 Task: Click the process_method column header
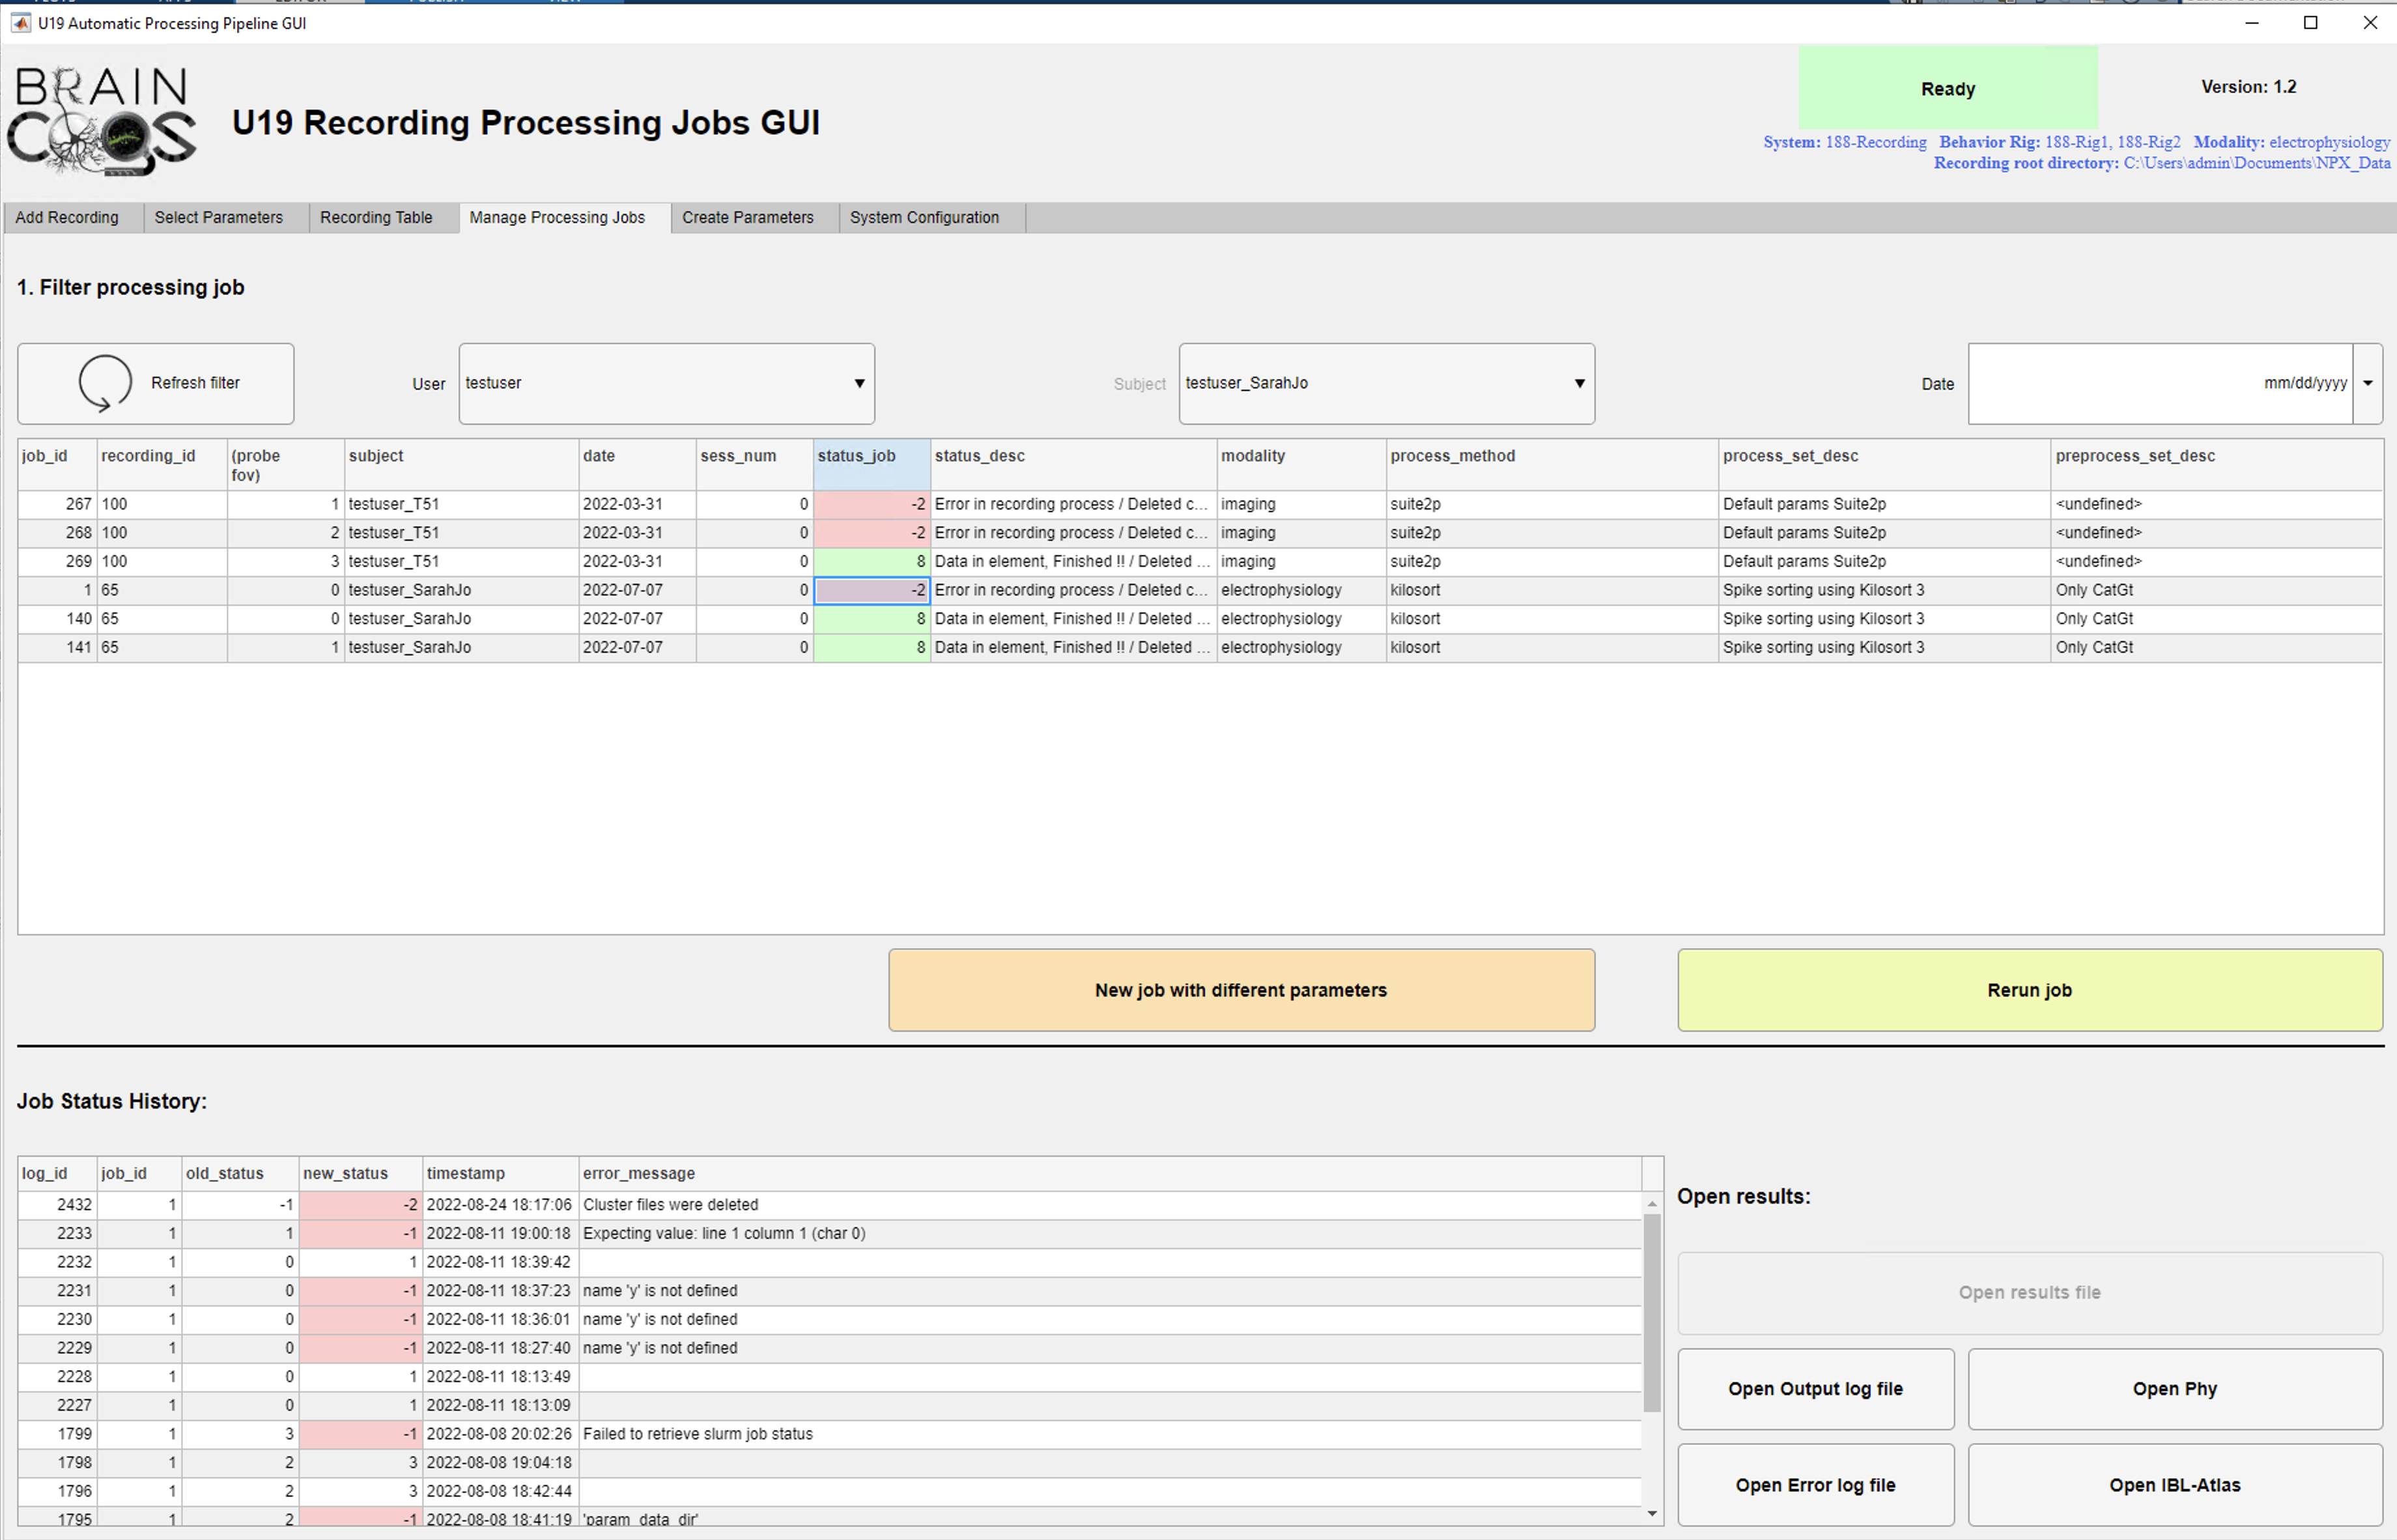tap(1552, 465)
